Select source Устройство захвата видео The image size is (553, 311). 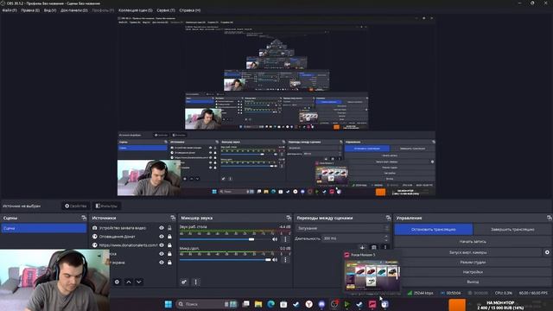tap(123, 228)
